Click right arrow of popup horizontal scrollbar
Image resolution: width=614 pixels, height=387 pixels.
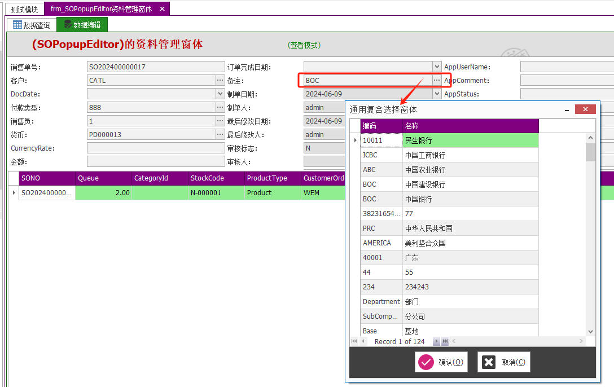pos(581,341)
